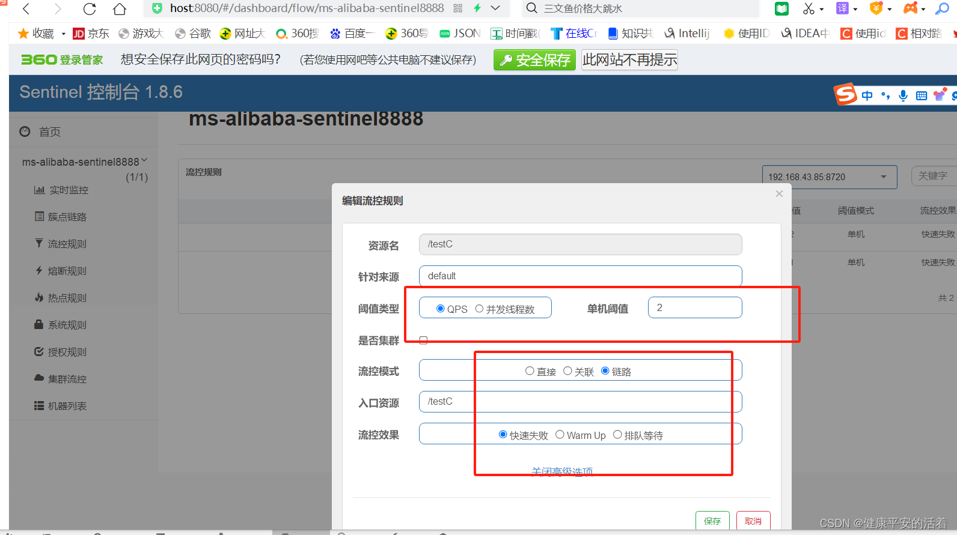Image resolution: width=957 pixels, height=535 pixels.
Task: Open Sogou skin shirt icon
Action: (940, 95)
